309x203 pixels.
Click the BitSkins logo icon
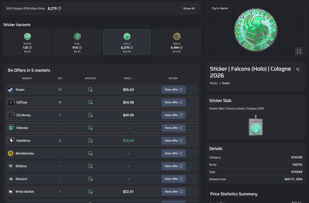tap(11, 166)
